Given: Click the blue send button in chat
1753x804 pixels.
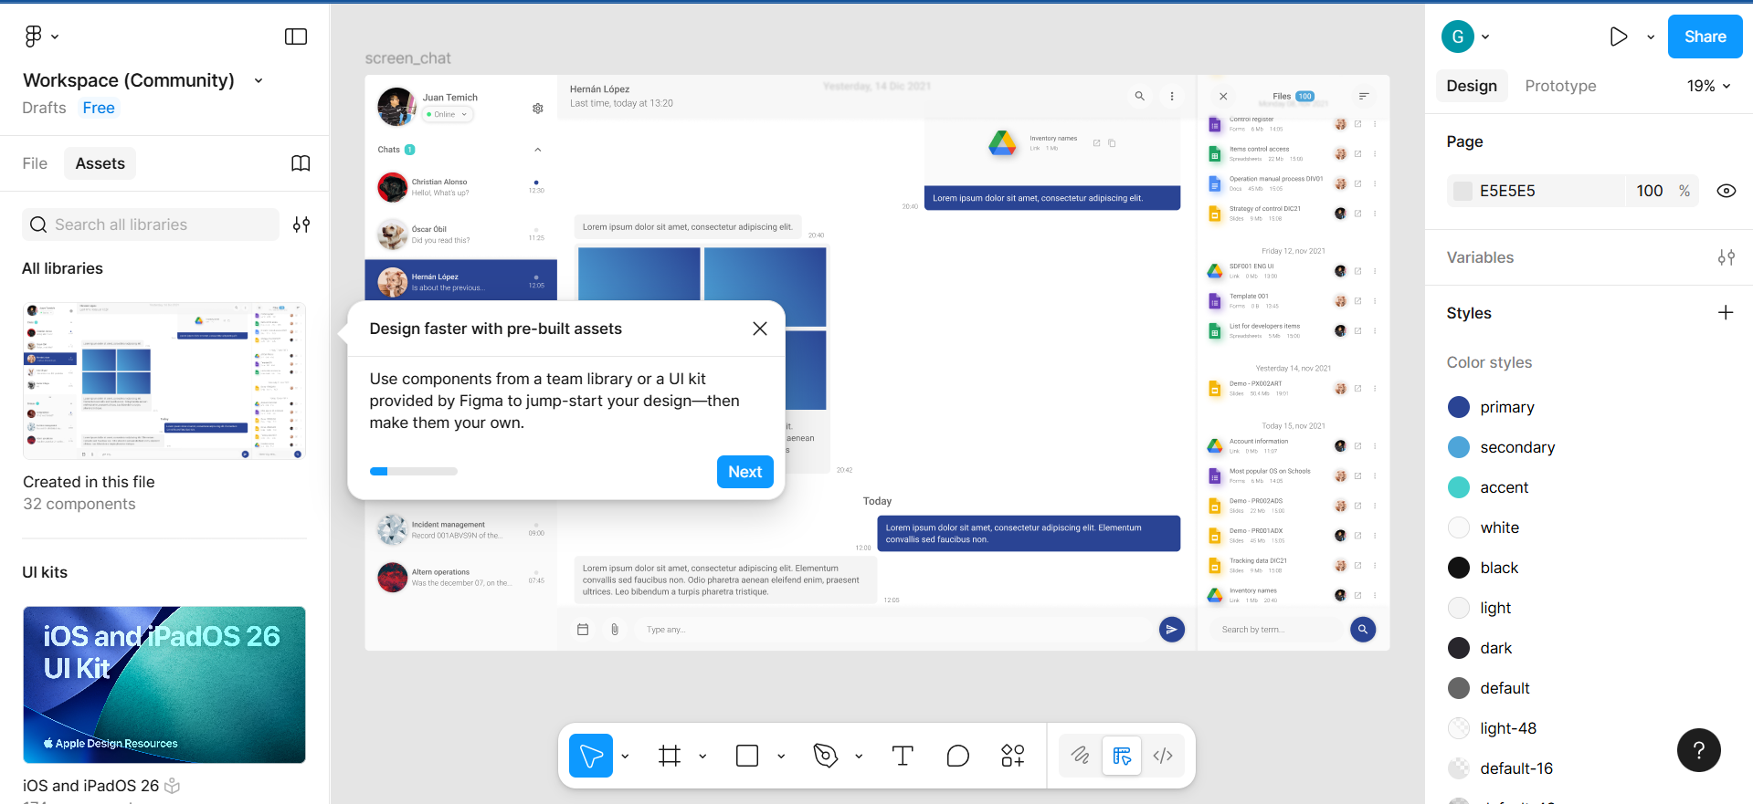Looking at the screenshot, I should click(x=1172, y=629).
